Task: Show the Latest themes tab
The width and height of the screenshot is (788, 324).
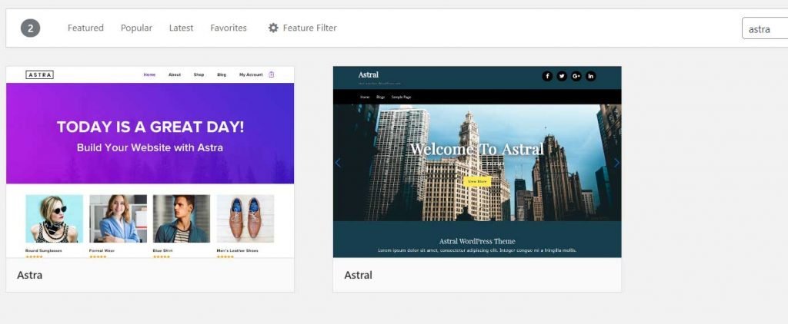Action: [x=181, y=28]
